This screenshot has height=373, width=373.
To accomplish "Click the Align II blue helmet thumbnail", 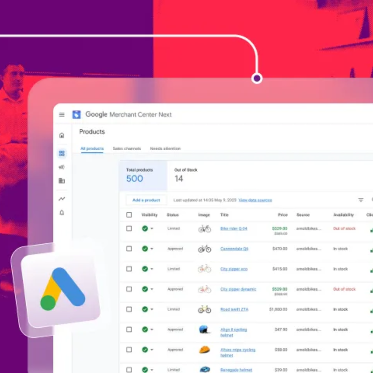I will click(x=205, y=330).
